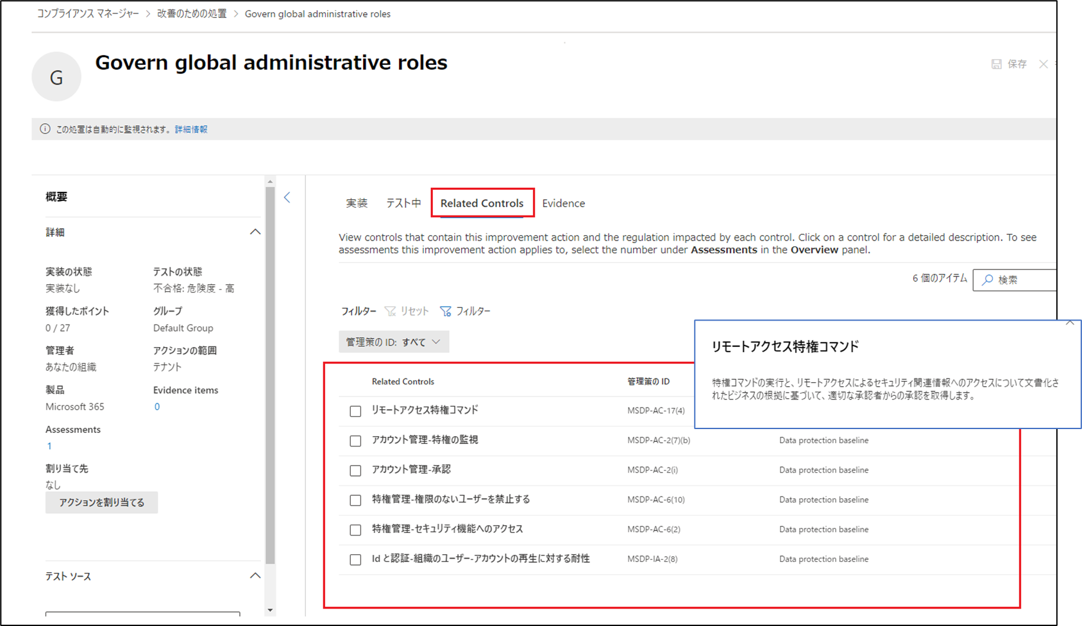The image size is (1082, 626).
Task: Switch to the テスト中 tab
Action: tap(403, 203)
